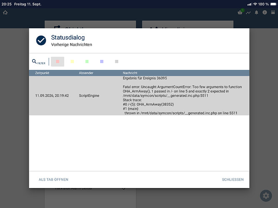Click the settings gear floating button
Viewport: 278px width, 208px height.
(266, 196)
